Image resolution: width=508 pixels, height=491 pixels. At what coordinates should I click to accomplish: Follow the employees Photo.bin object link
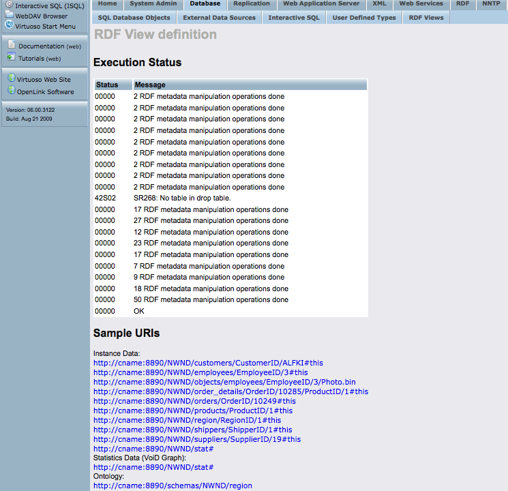pos(224,382)
